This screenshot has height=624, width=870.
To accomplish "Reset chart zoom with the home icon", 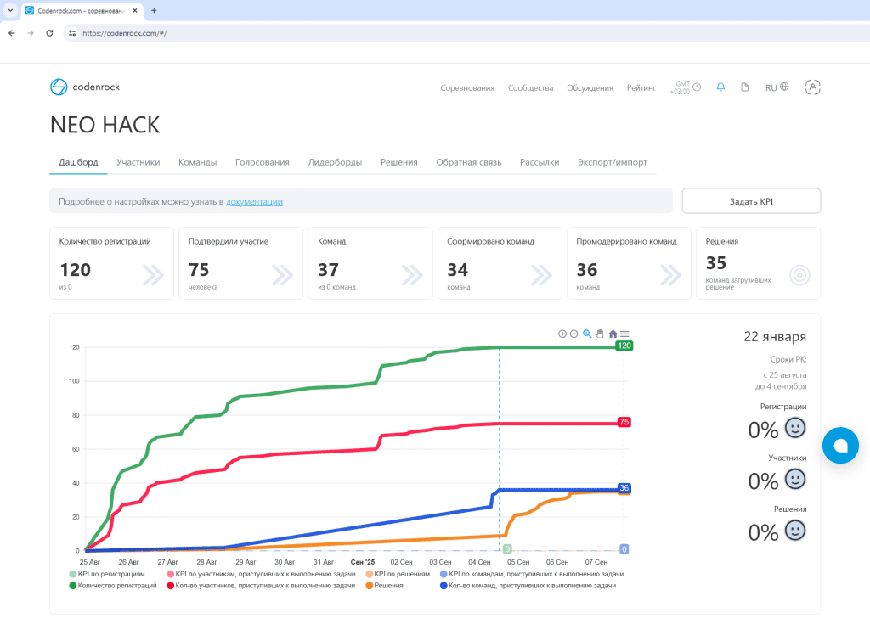I will coord(613,334).
